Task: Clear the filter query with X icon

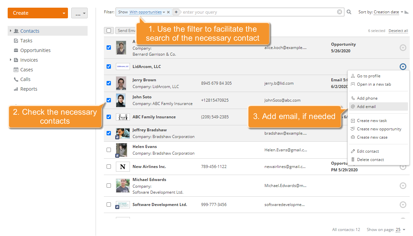Action: pos(339,12)
